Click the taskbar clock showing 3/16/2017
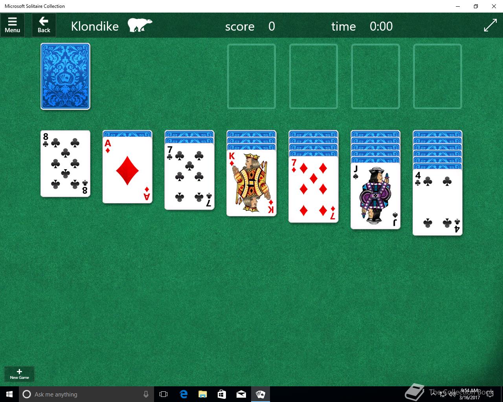503x402 pixels. [x=470, y=394]
